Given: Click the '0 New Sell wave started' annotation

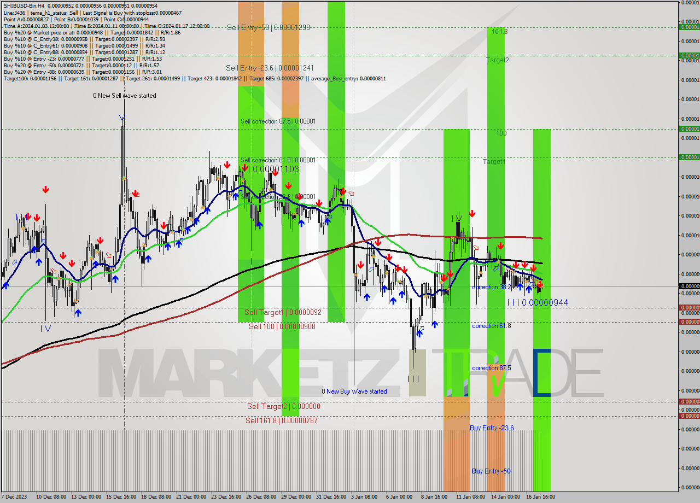Looking at the screenshot, I should click(x=125, y=95).
